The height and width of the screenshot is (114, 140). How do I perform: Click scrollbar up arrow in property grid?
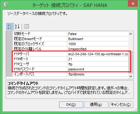point(131,34)
